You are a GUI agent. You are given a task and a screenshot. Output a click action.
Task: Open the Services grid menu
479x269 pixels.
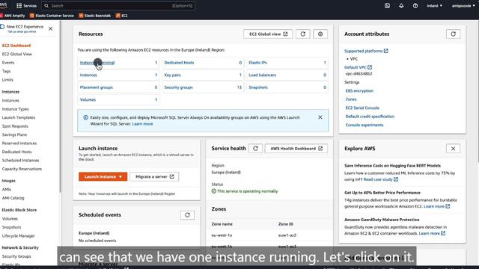point(26,5)
